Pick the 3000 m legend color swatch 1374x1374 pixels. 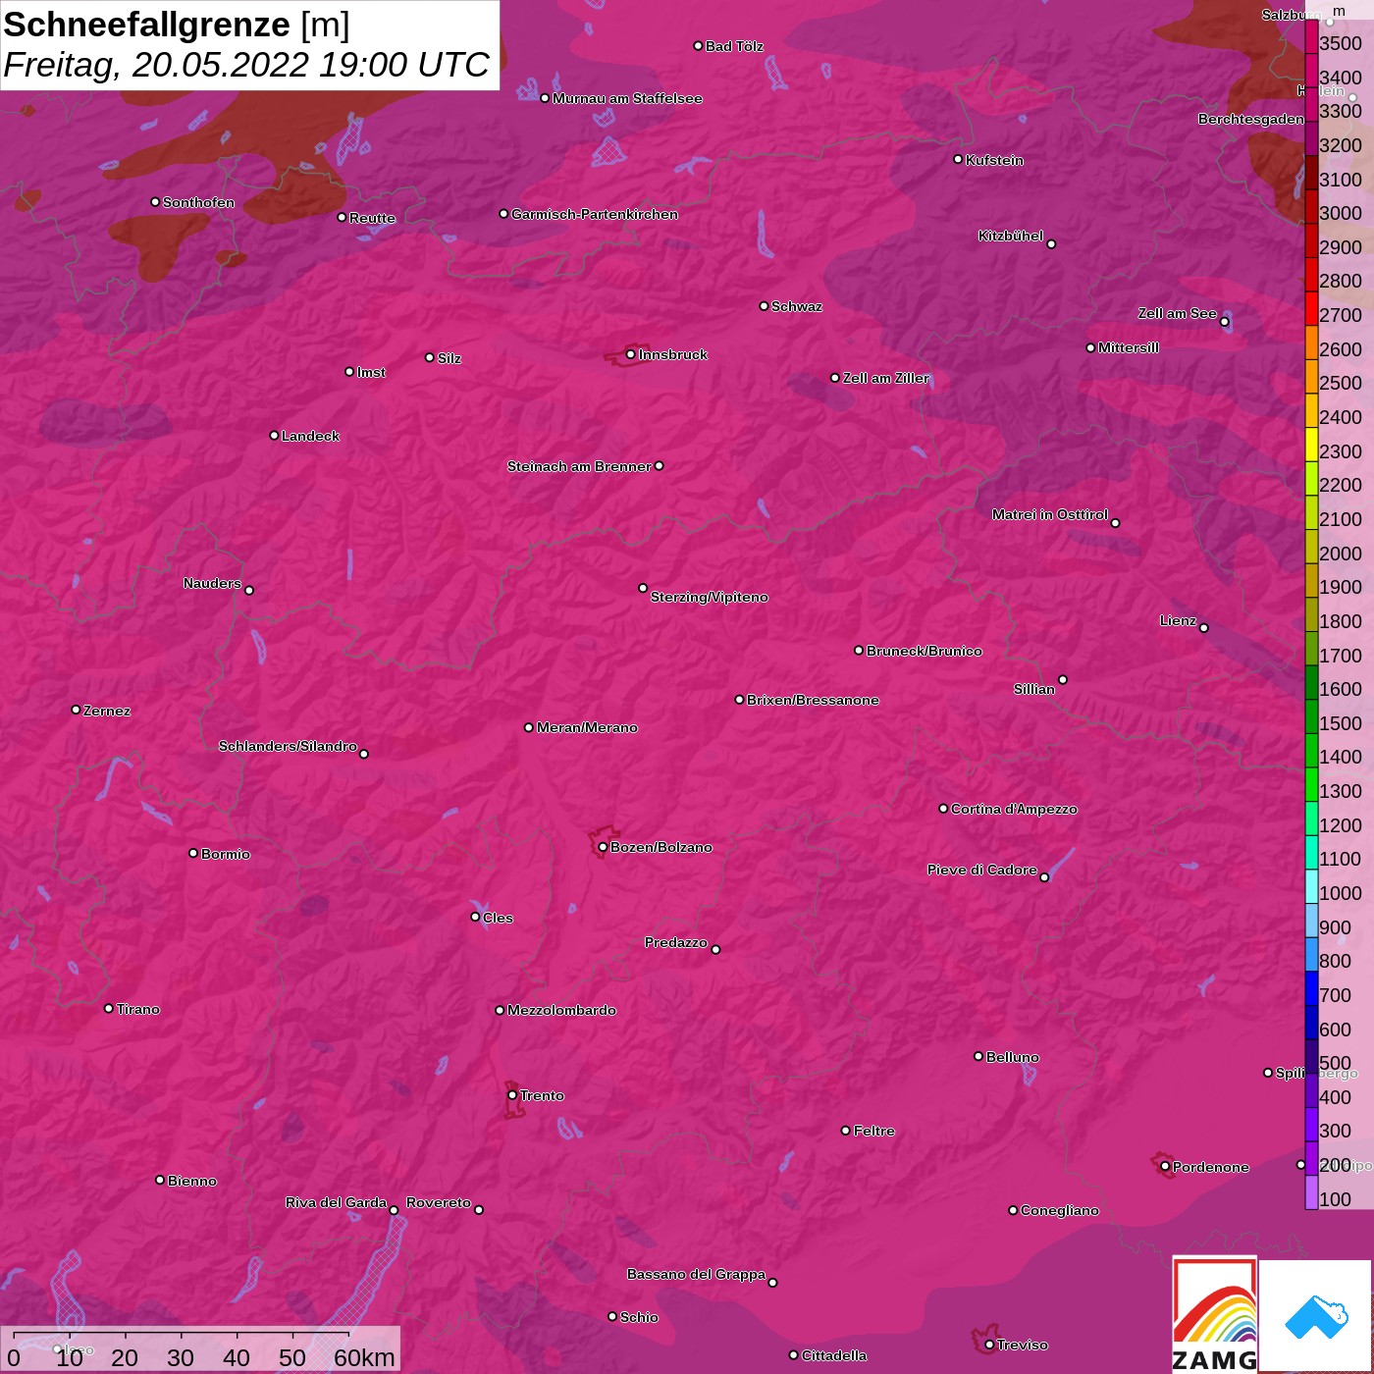click(x=1311, y=206)
